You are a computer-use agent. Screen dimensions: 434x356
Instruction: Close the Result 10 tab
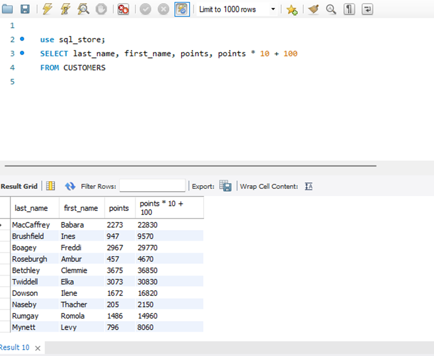pyautogui.click(x=37, y=348)
